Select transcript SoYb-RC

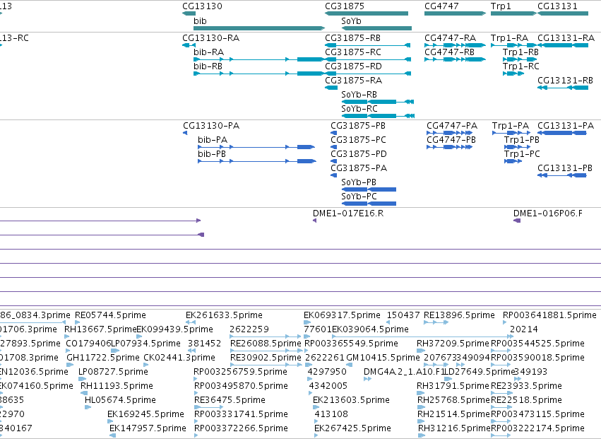click(x=378, y=116)
